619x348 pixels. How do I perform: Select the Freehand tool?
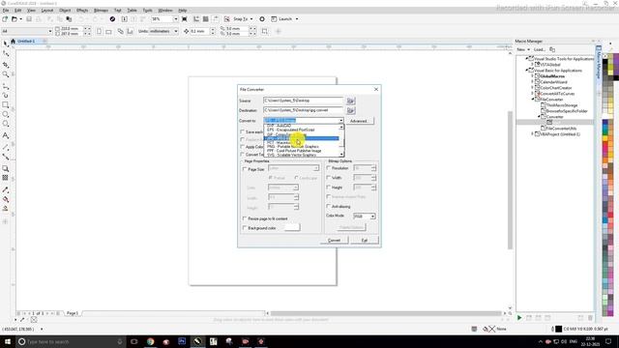[x=6, y=86]
